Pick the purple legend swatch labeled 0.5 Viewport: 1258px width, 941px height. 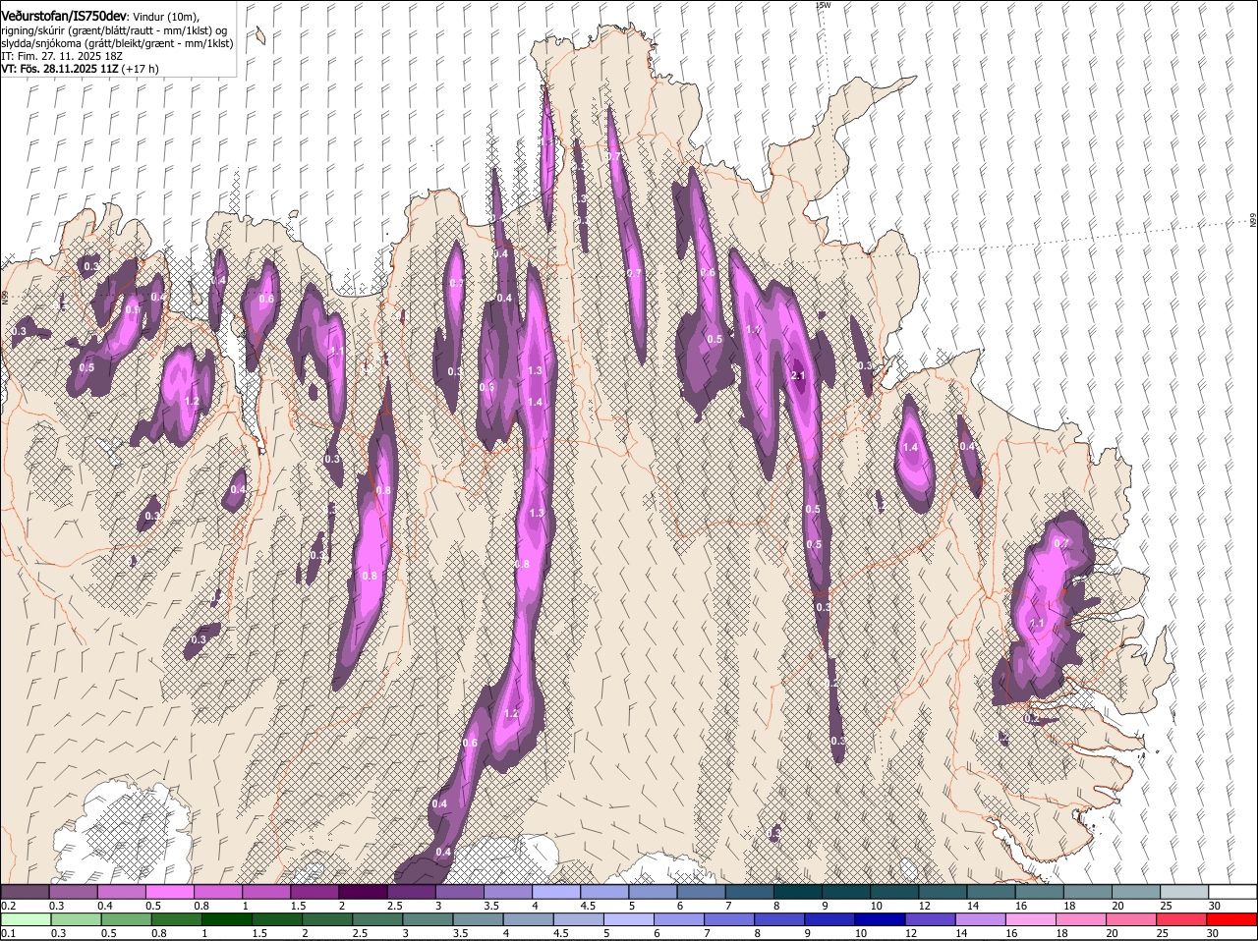(x=169, y=892)
